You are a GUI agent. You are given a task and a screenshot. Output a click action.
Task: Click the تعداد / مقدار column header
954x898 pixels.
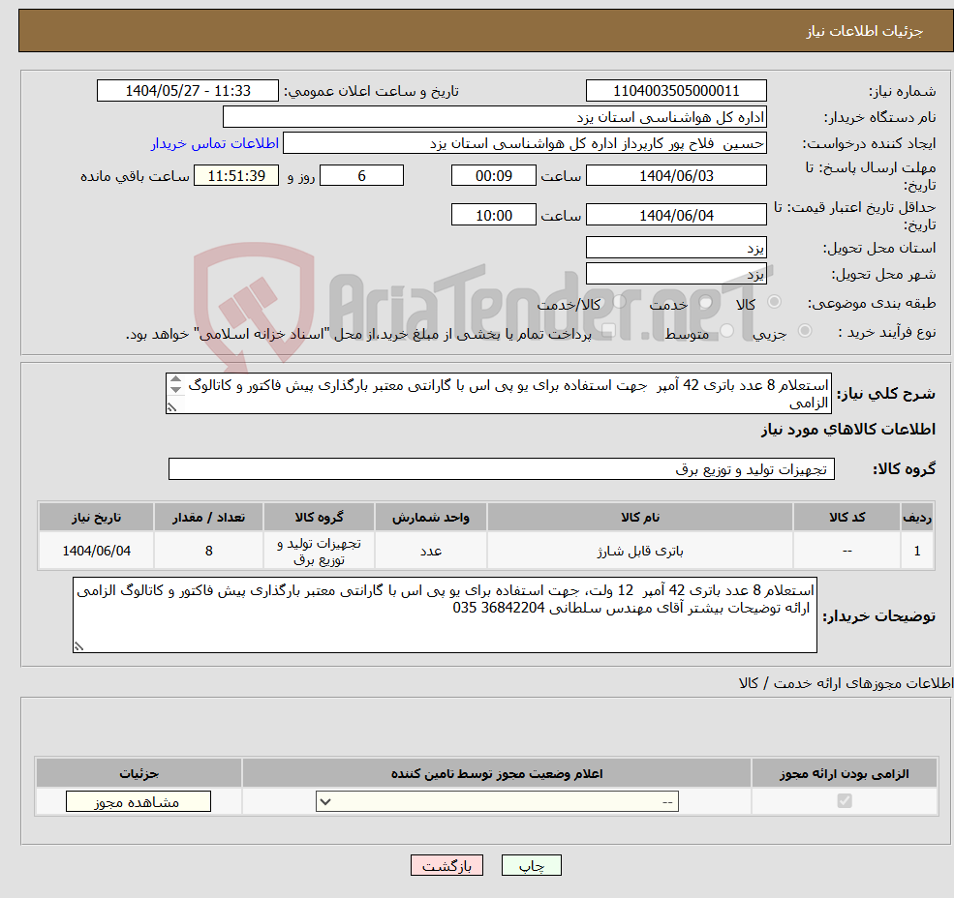[208, 517]
